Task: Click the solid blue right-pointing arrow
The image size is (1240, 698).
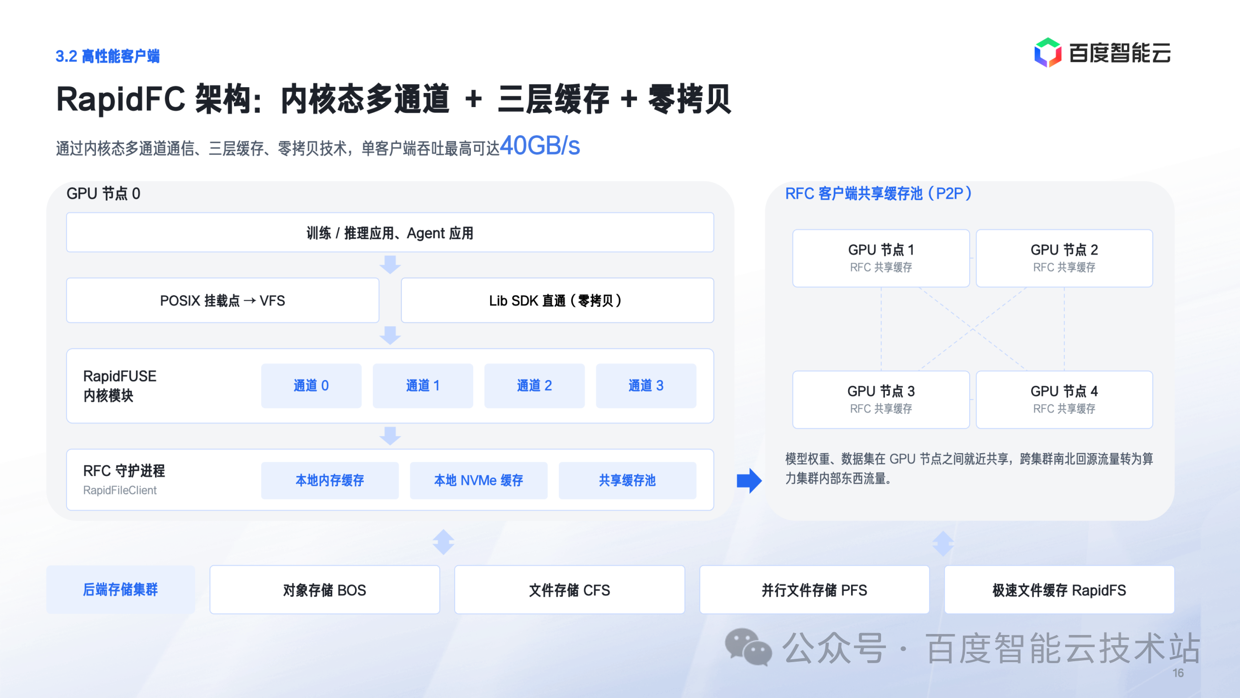Action: click(749, 481)
